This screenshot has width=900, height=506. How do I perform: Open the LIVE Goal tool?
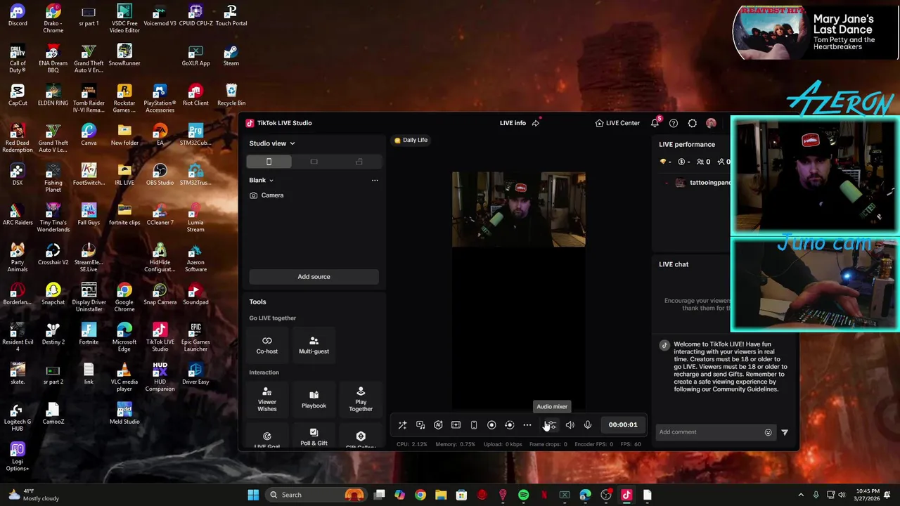click(x=267, y=440)
